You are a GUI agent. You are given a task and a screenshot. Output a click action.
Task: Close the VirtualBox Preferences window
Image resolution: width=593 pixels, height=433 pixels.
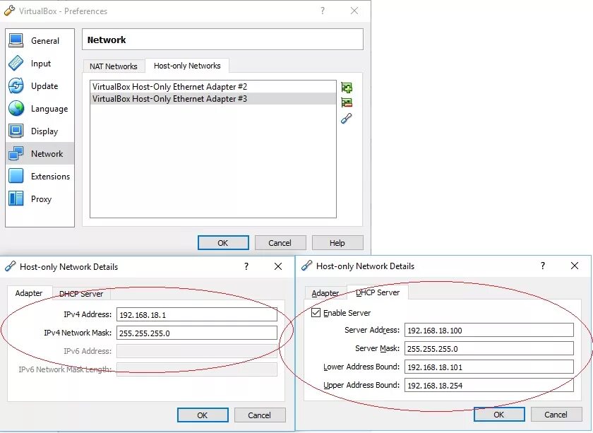point(354,11)
